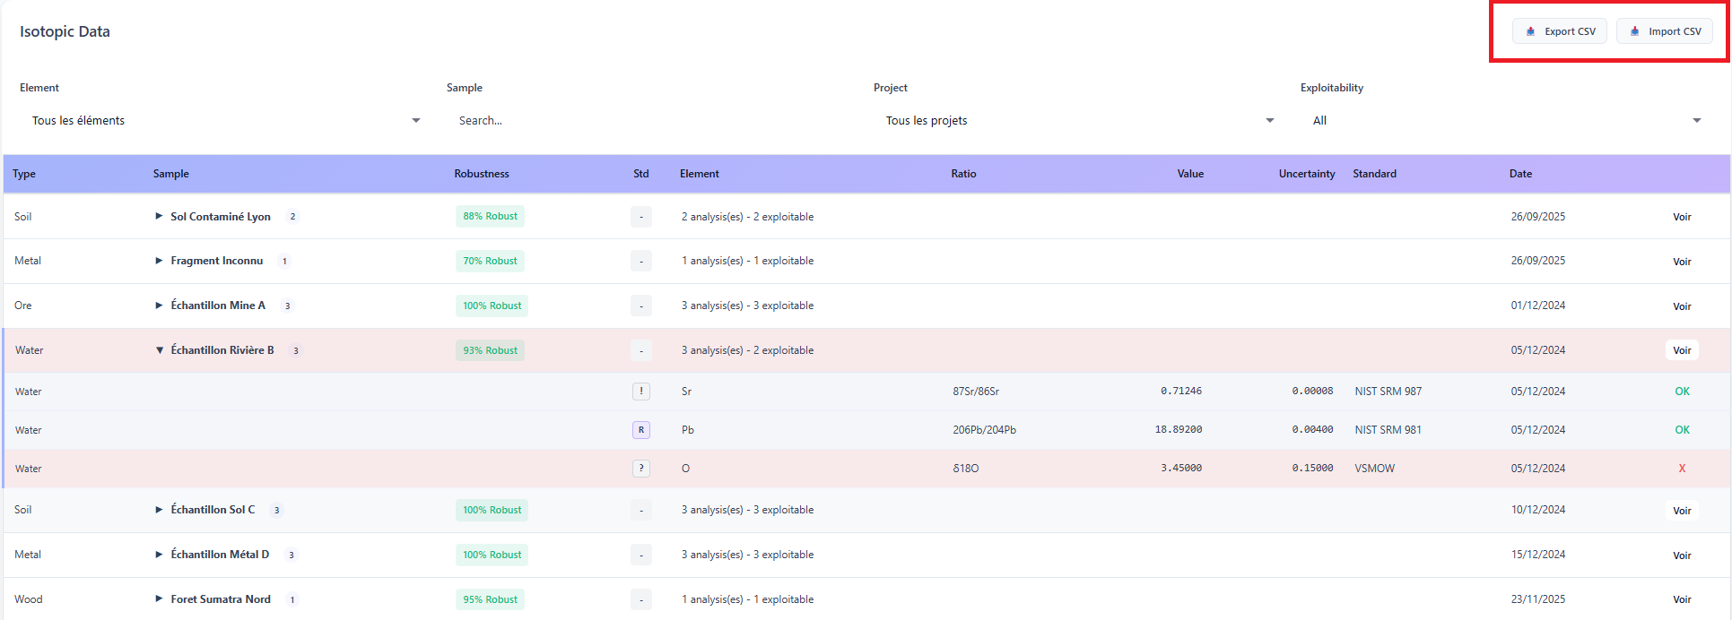
Task: Click Voir for Échantillon Mine A
Action: pos(1682,306)
